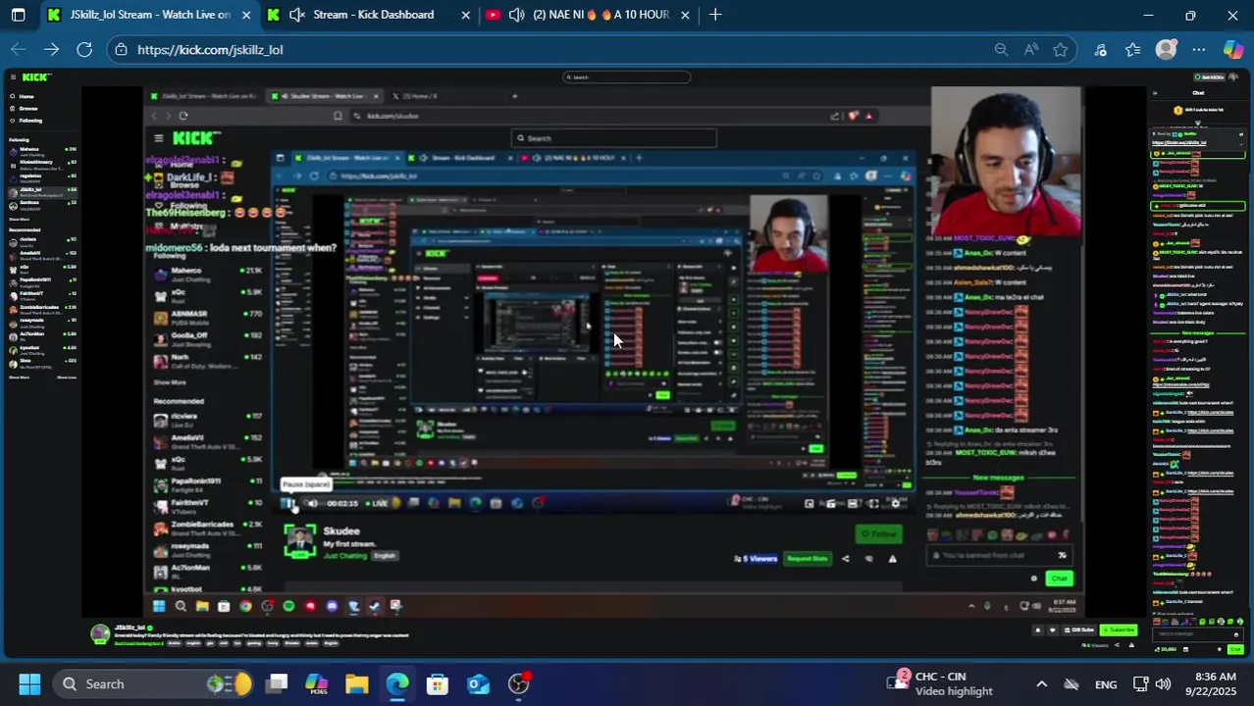The width and height of the screenshot is (1254, 706).
Task: Mute audio on NAE NI tab
Action: [516, 15]
